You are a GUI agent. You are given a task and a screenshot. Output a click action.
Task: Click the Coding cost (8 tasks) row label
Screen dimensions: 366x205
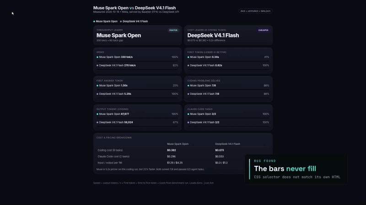click(110, 150)
